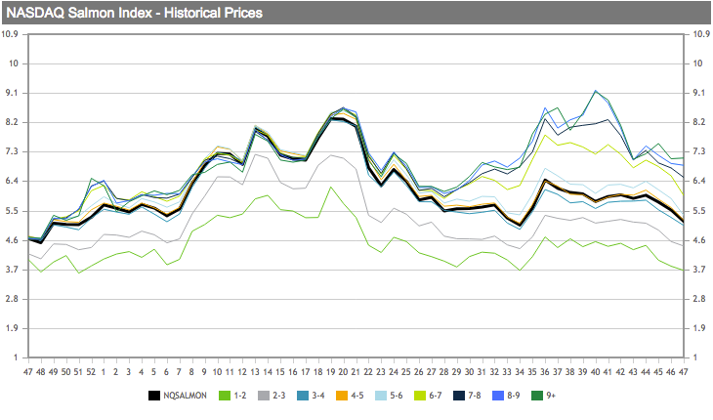Click the 5.5 label on right axis
Viewport: 713px width, 420px height.
tap(699, 211)
